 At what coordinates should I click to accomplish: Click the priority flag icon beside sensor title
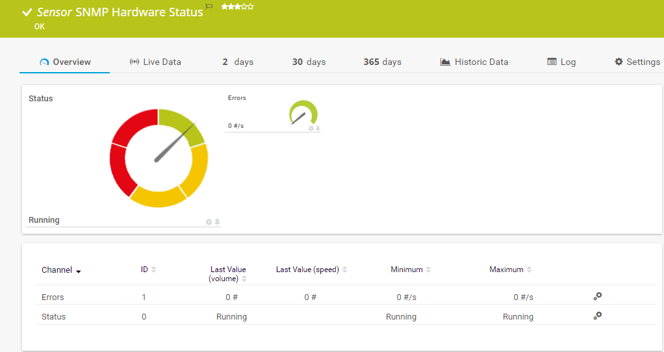209,6
